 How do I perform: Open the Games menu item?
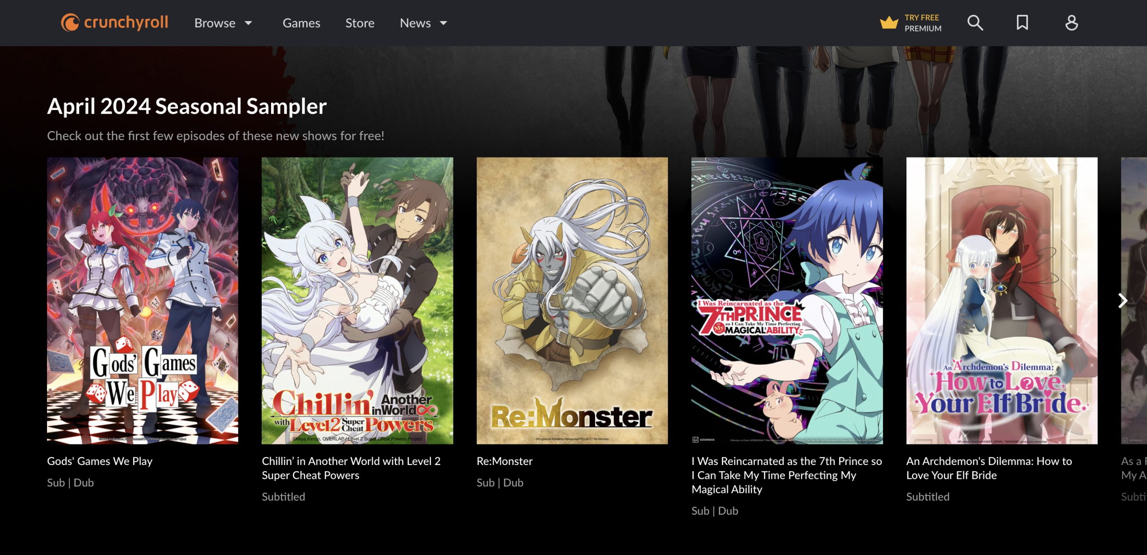click(x=301, y=23)
